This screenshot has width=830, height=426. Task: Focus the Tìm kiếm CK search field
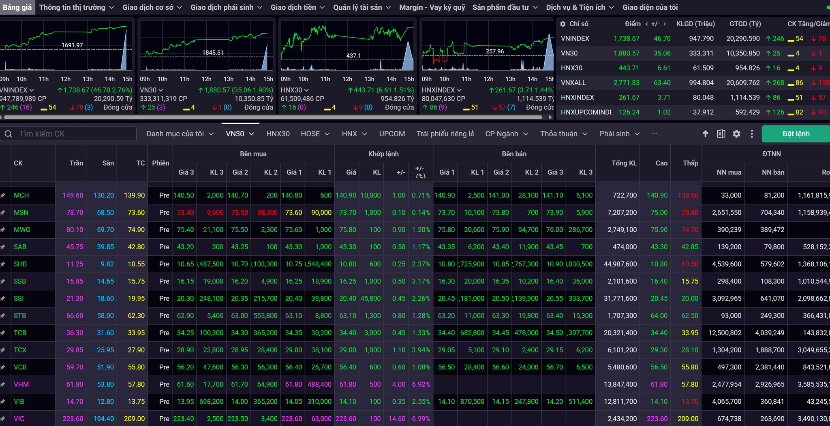click(68, 134)
